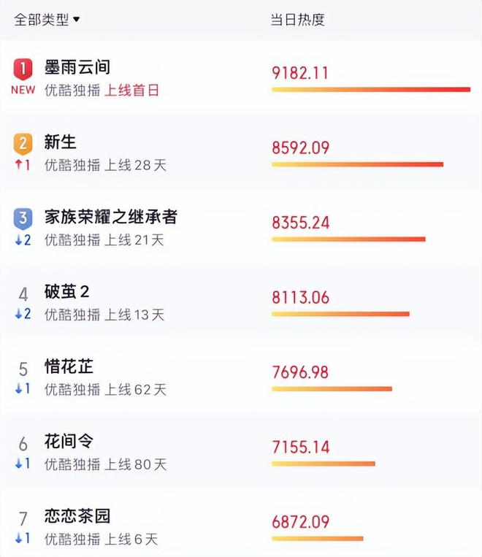This screenshot has width=482, height=557.
Task: Select the 花间令 list entry
Action: (69, 442)
